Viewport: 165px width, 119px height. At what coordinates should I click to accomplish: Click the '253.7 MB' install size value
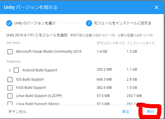[134, 96]
